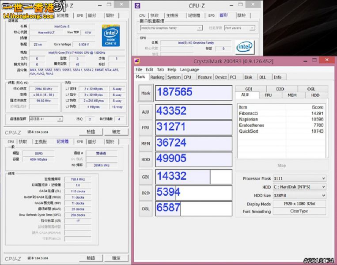Click the Mark benchmark button in CrystalMark
Image resolution: width=337 pixels, height=265 pixels.
tap(146, 93)
